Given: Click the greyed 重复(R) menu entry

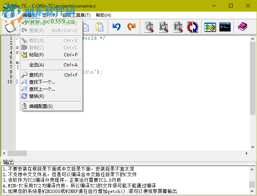Looking at the screenshot, I should tap(51, 31).
